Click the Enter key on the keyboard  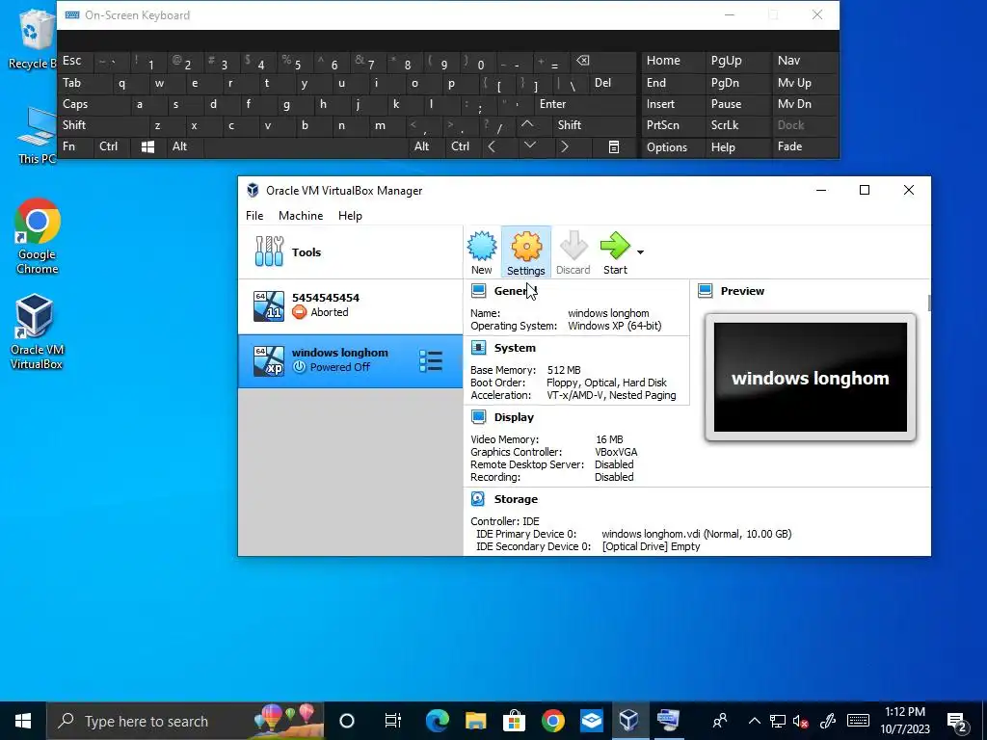584,104
